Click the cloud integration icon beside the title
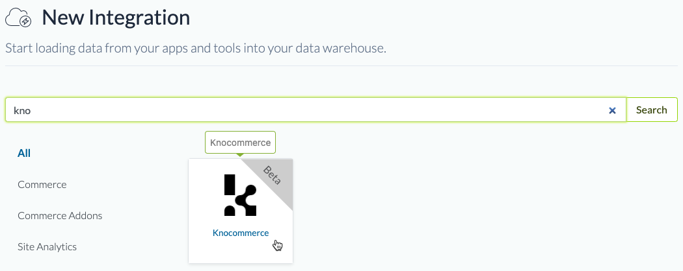 [20, 19]
